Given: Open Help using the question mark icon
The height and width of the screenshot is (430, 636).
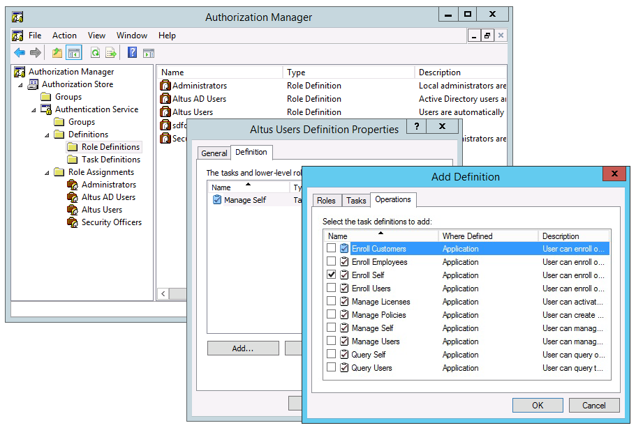Looking at the screenshot, I should [x=132, y=53].
